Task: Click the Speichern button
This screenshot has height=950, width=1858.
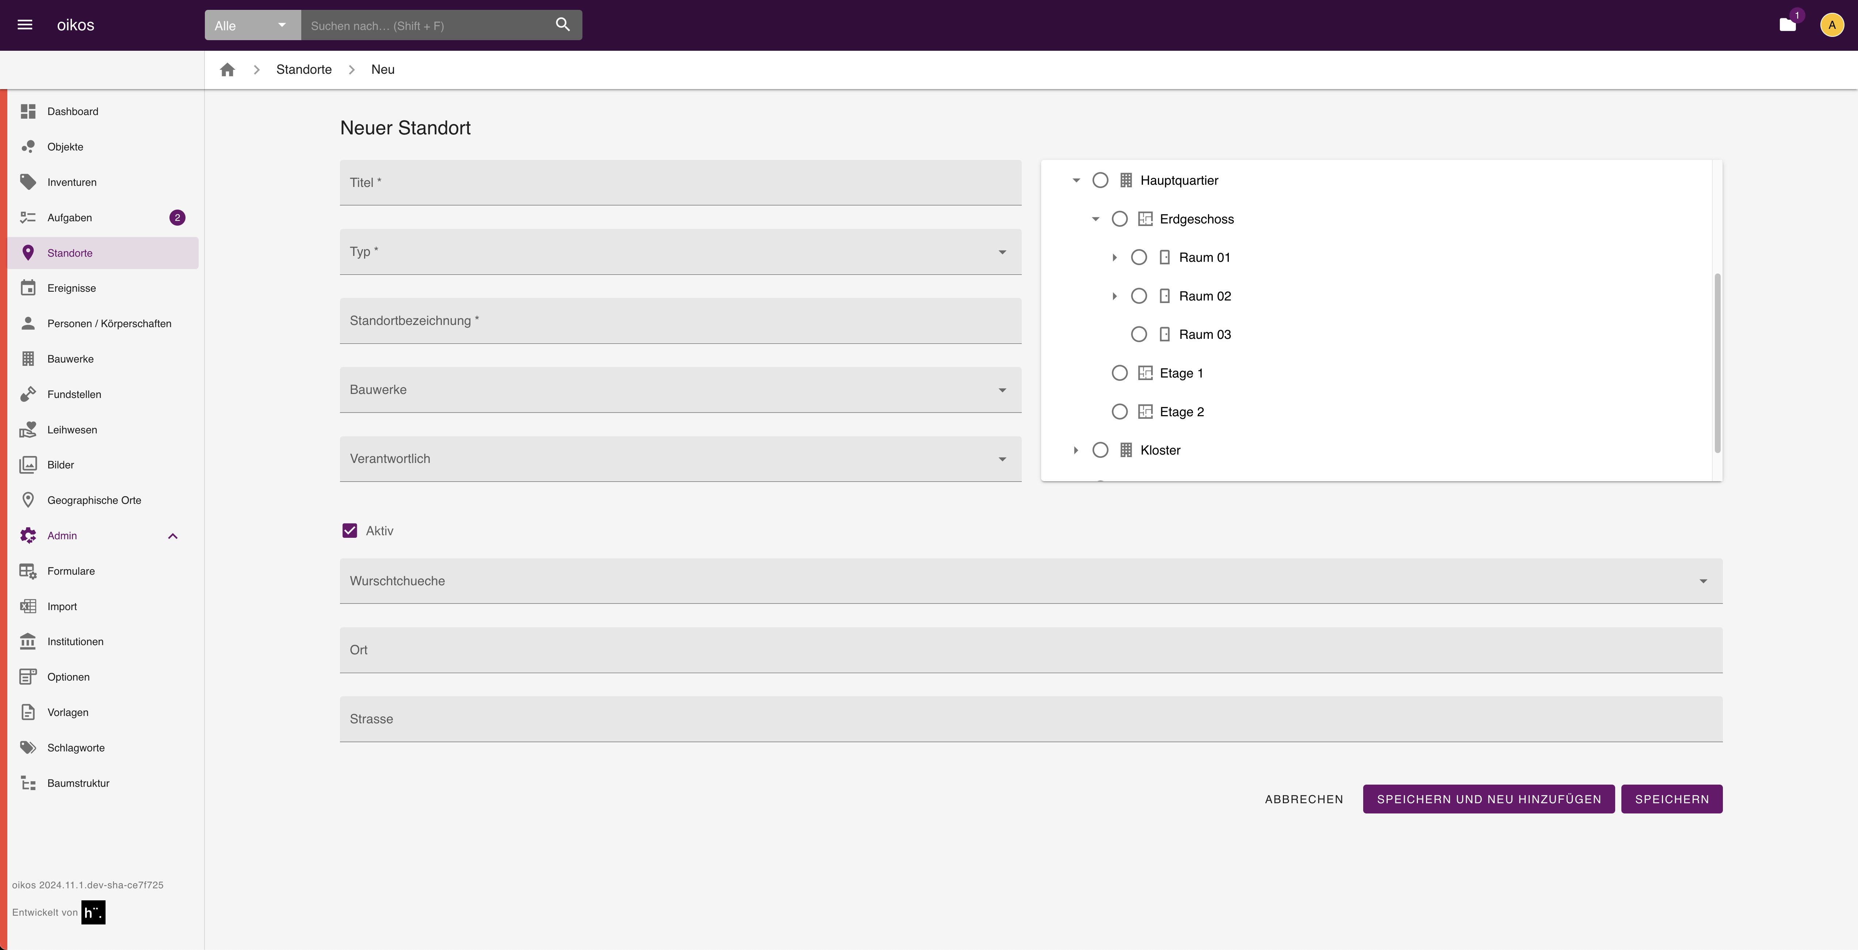Action: 1672,799
